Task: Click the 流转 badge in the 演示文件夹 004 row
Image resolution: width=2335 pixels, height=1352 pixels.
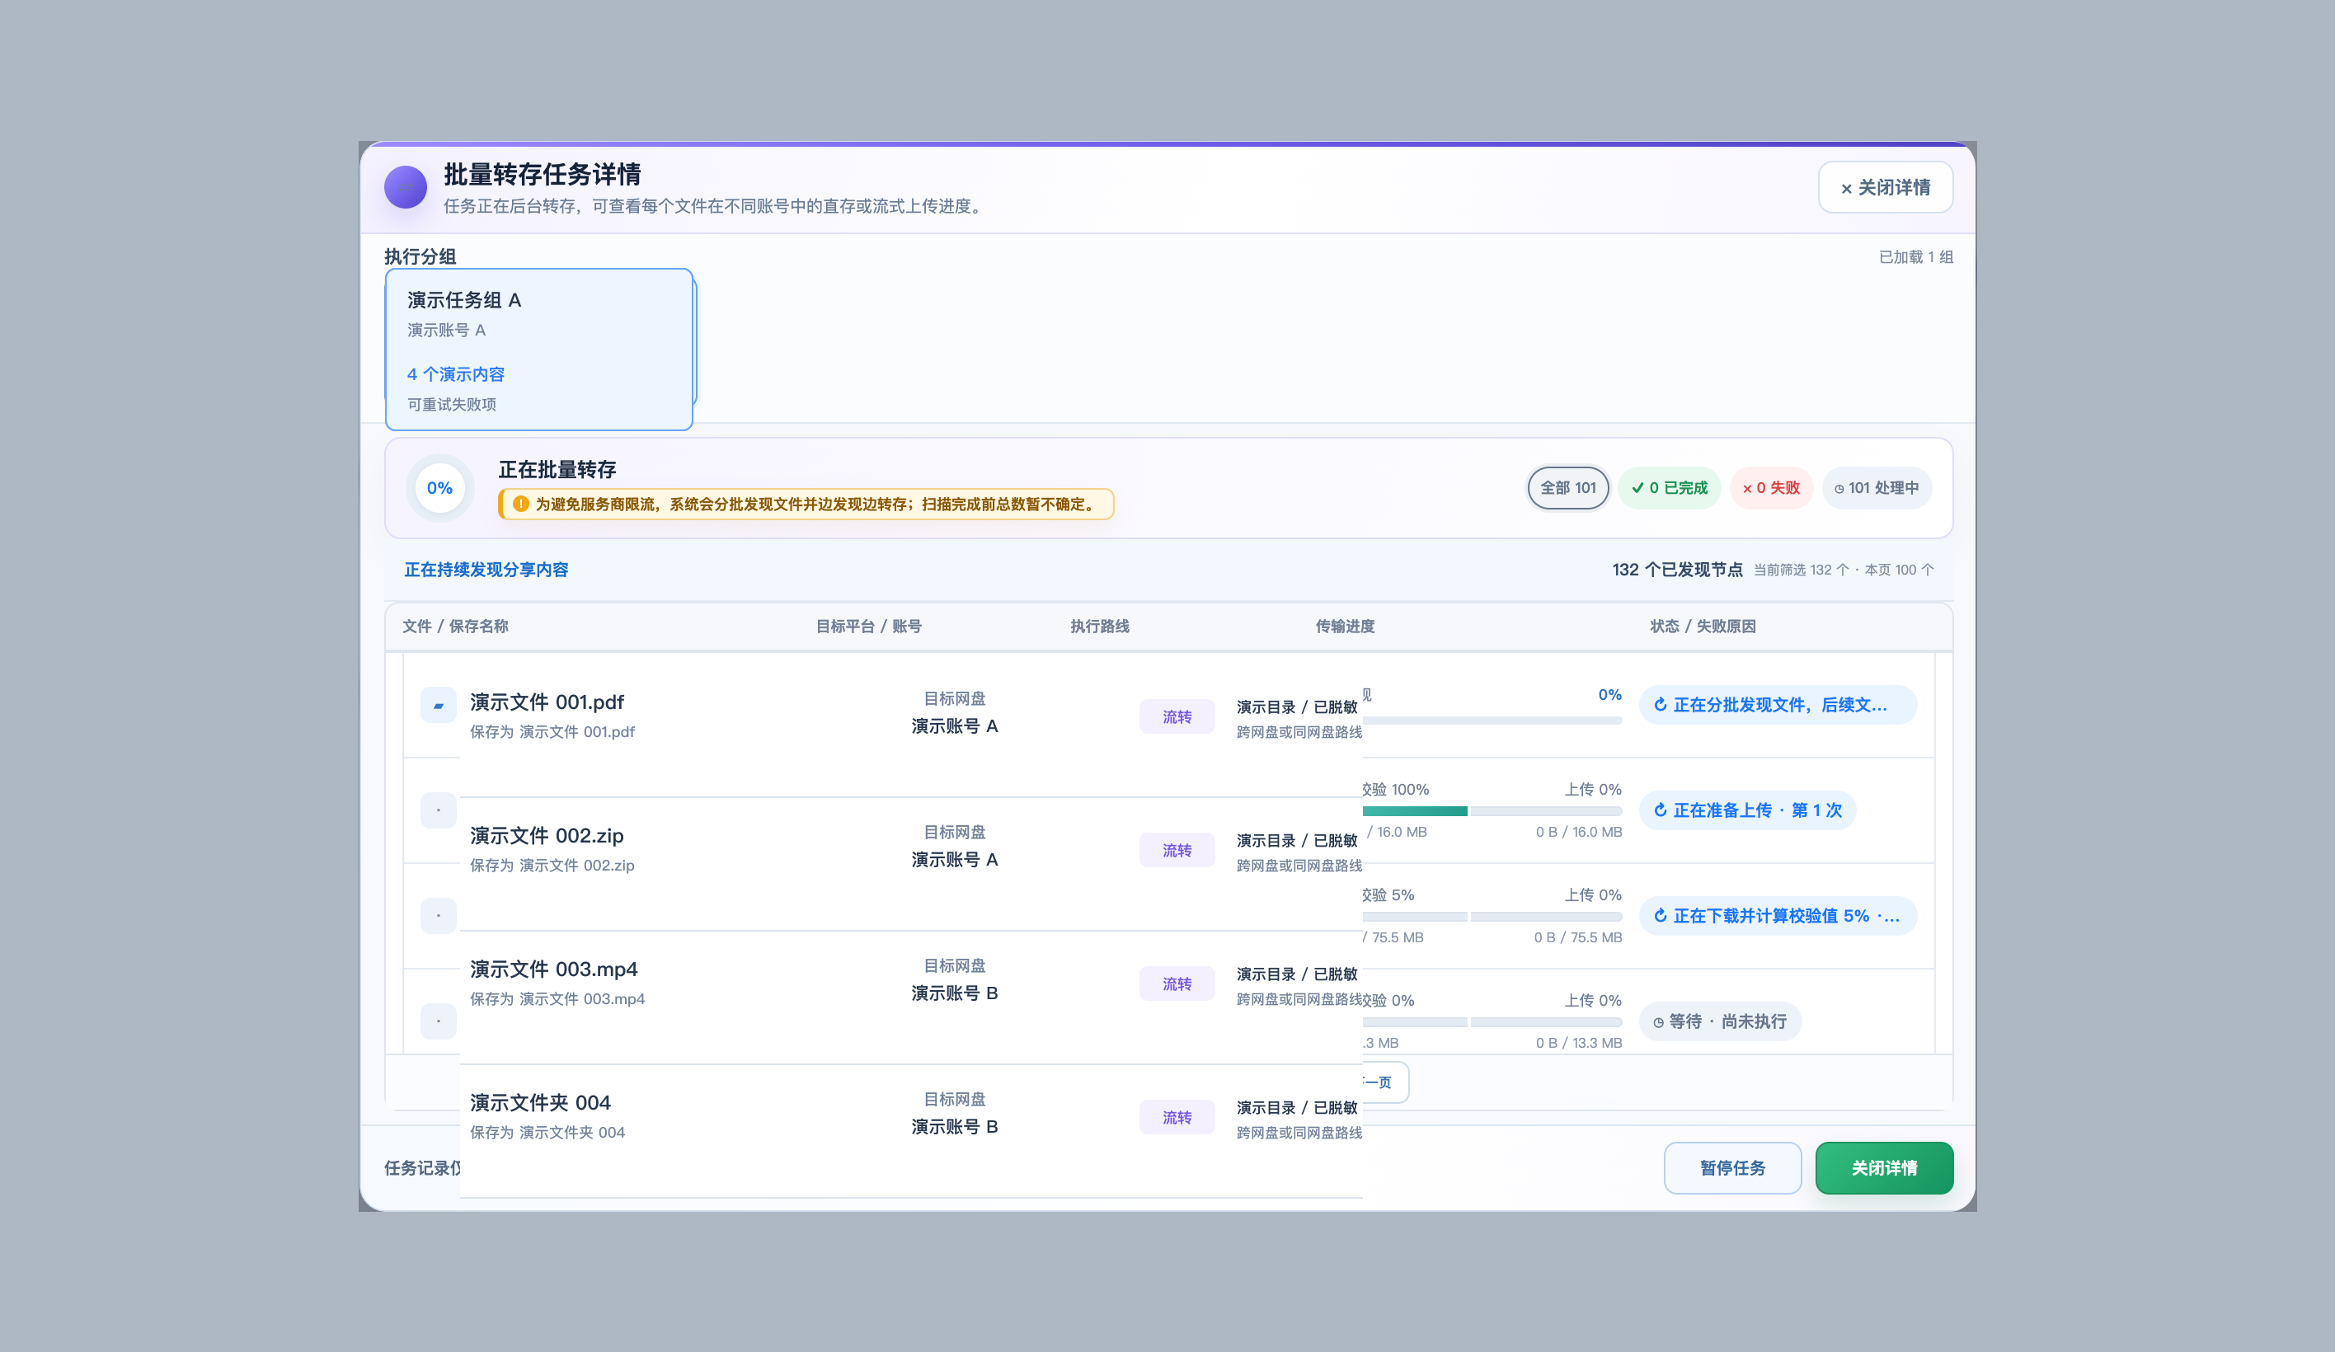Action: (1177, 1118)
